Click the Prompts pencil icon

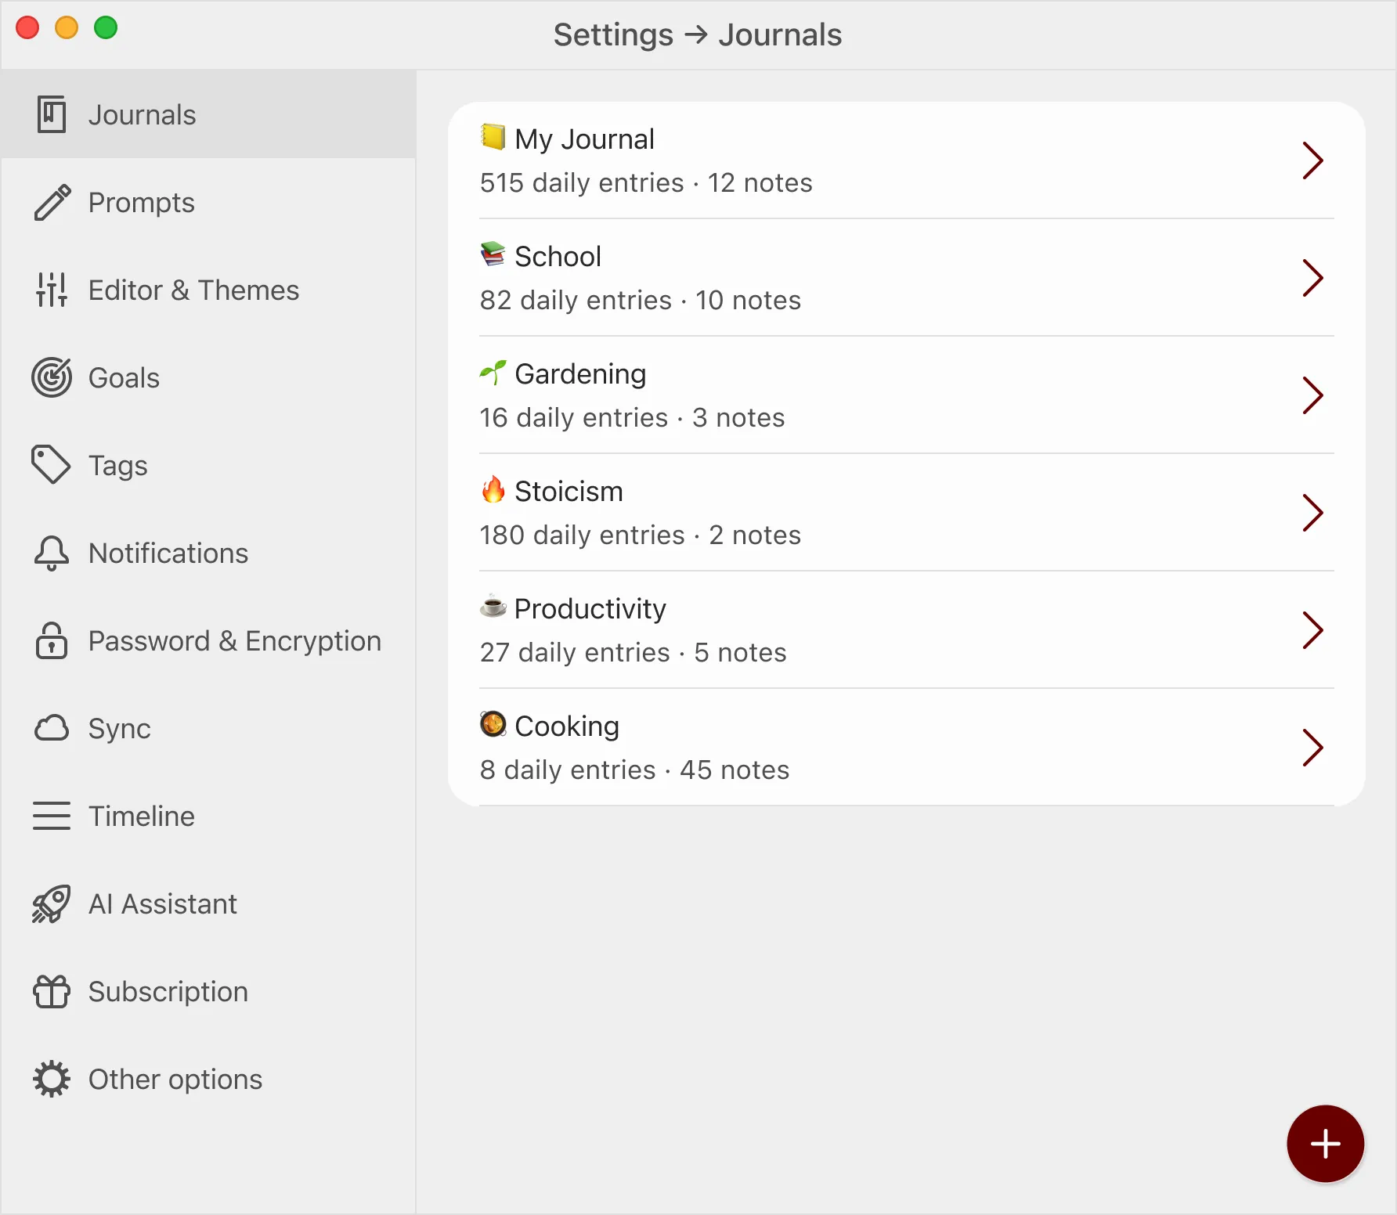[52, 203]
